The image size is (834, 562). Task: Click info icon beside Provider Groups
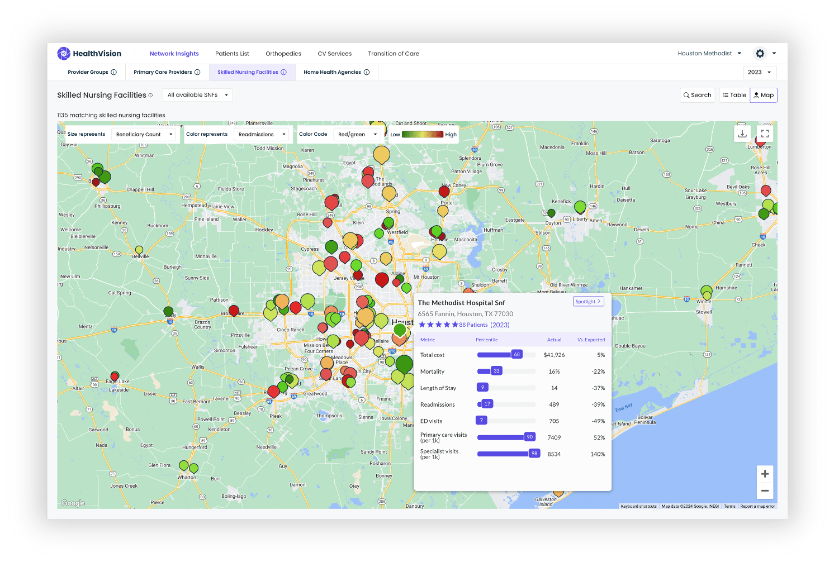tap(114, 72)
